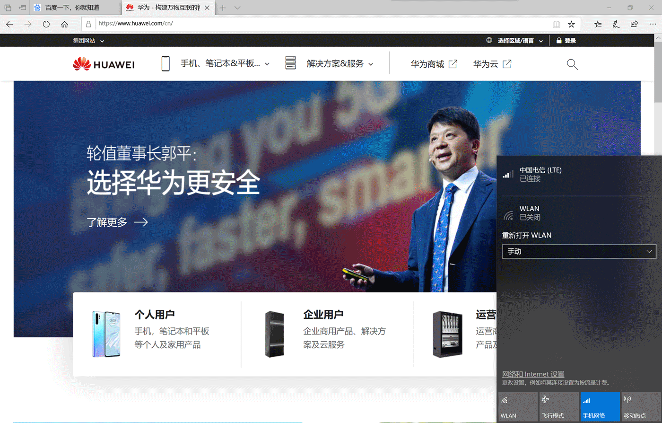
Task: Show tab previews chevron
Action: (237, 8)
